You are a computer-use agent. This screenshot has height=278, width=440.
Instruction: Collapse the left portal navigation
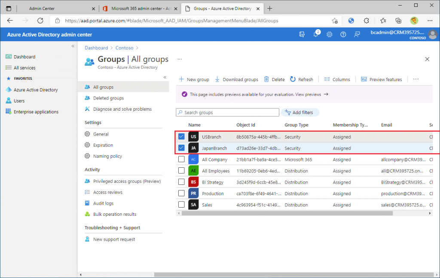(73, 46)
